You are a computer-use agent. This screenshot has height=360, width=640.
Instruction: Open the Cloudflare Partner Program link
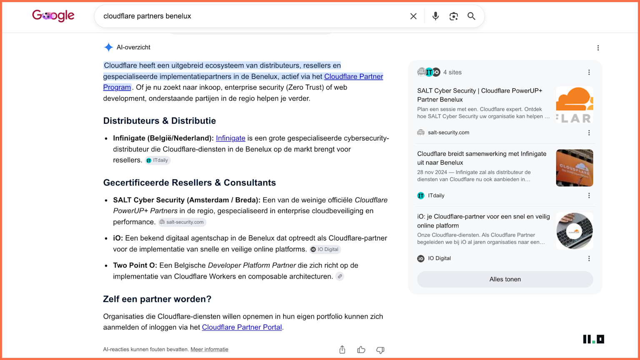[x=353, y=77]
